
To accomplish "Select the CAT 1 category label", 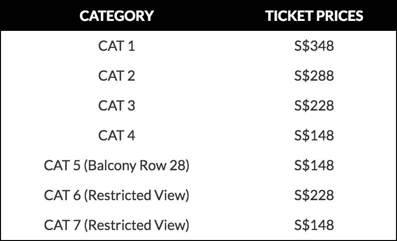I will coord(117,46).
